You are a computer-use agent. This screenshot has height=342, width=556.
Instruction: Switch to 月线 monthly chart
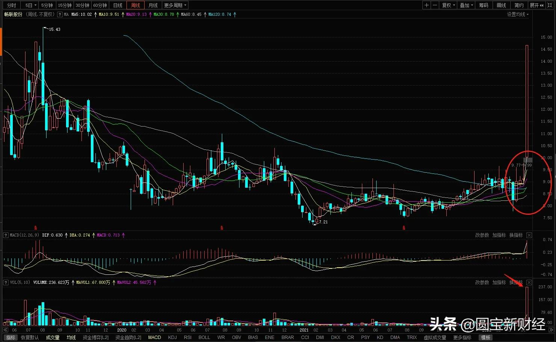pos(153,5)
